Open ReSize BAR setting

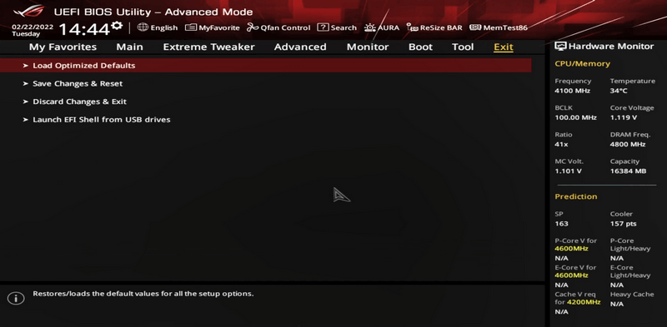[441, 27]
